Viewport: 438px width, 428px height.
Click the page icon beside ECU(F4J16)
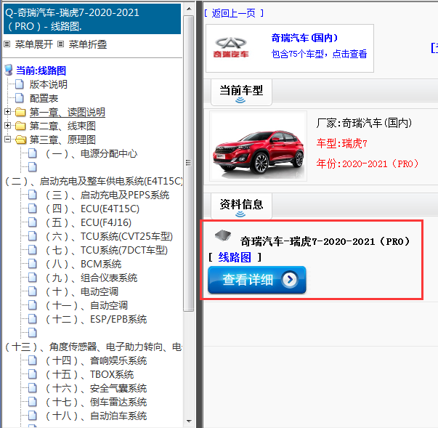pos(33,222)
